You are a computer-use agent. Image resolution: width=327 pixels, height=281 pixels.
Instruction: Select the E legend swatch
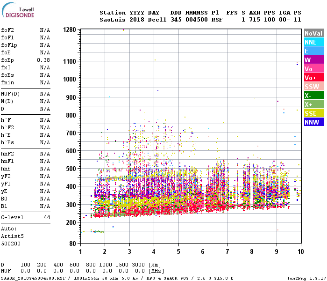click(x=314, y=51)
